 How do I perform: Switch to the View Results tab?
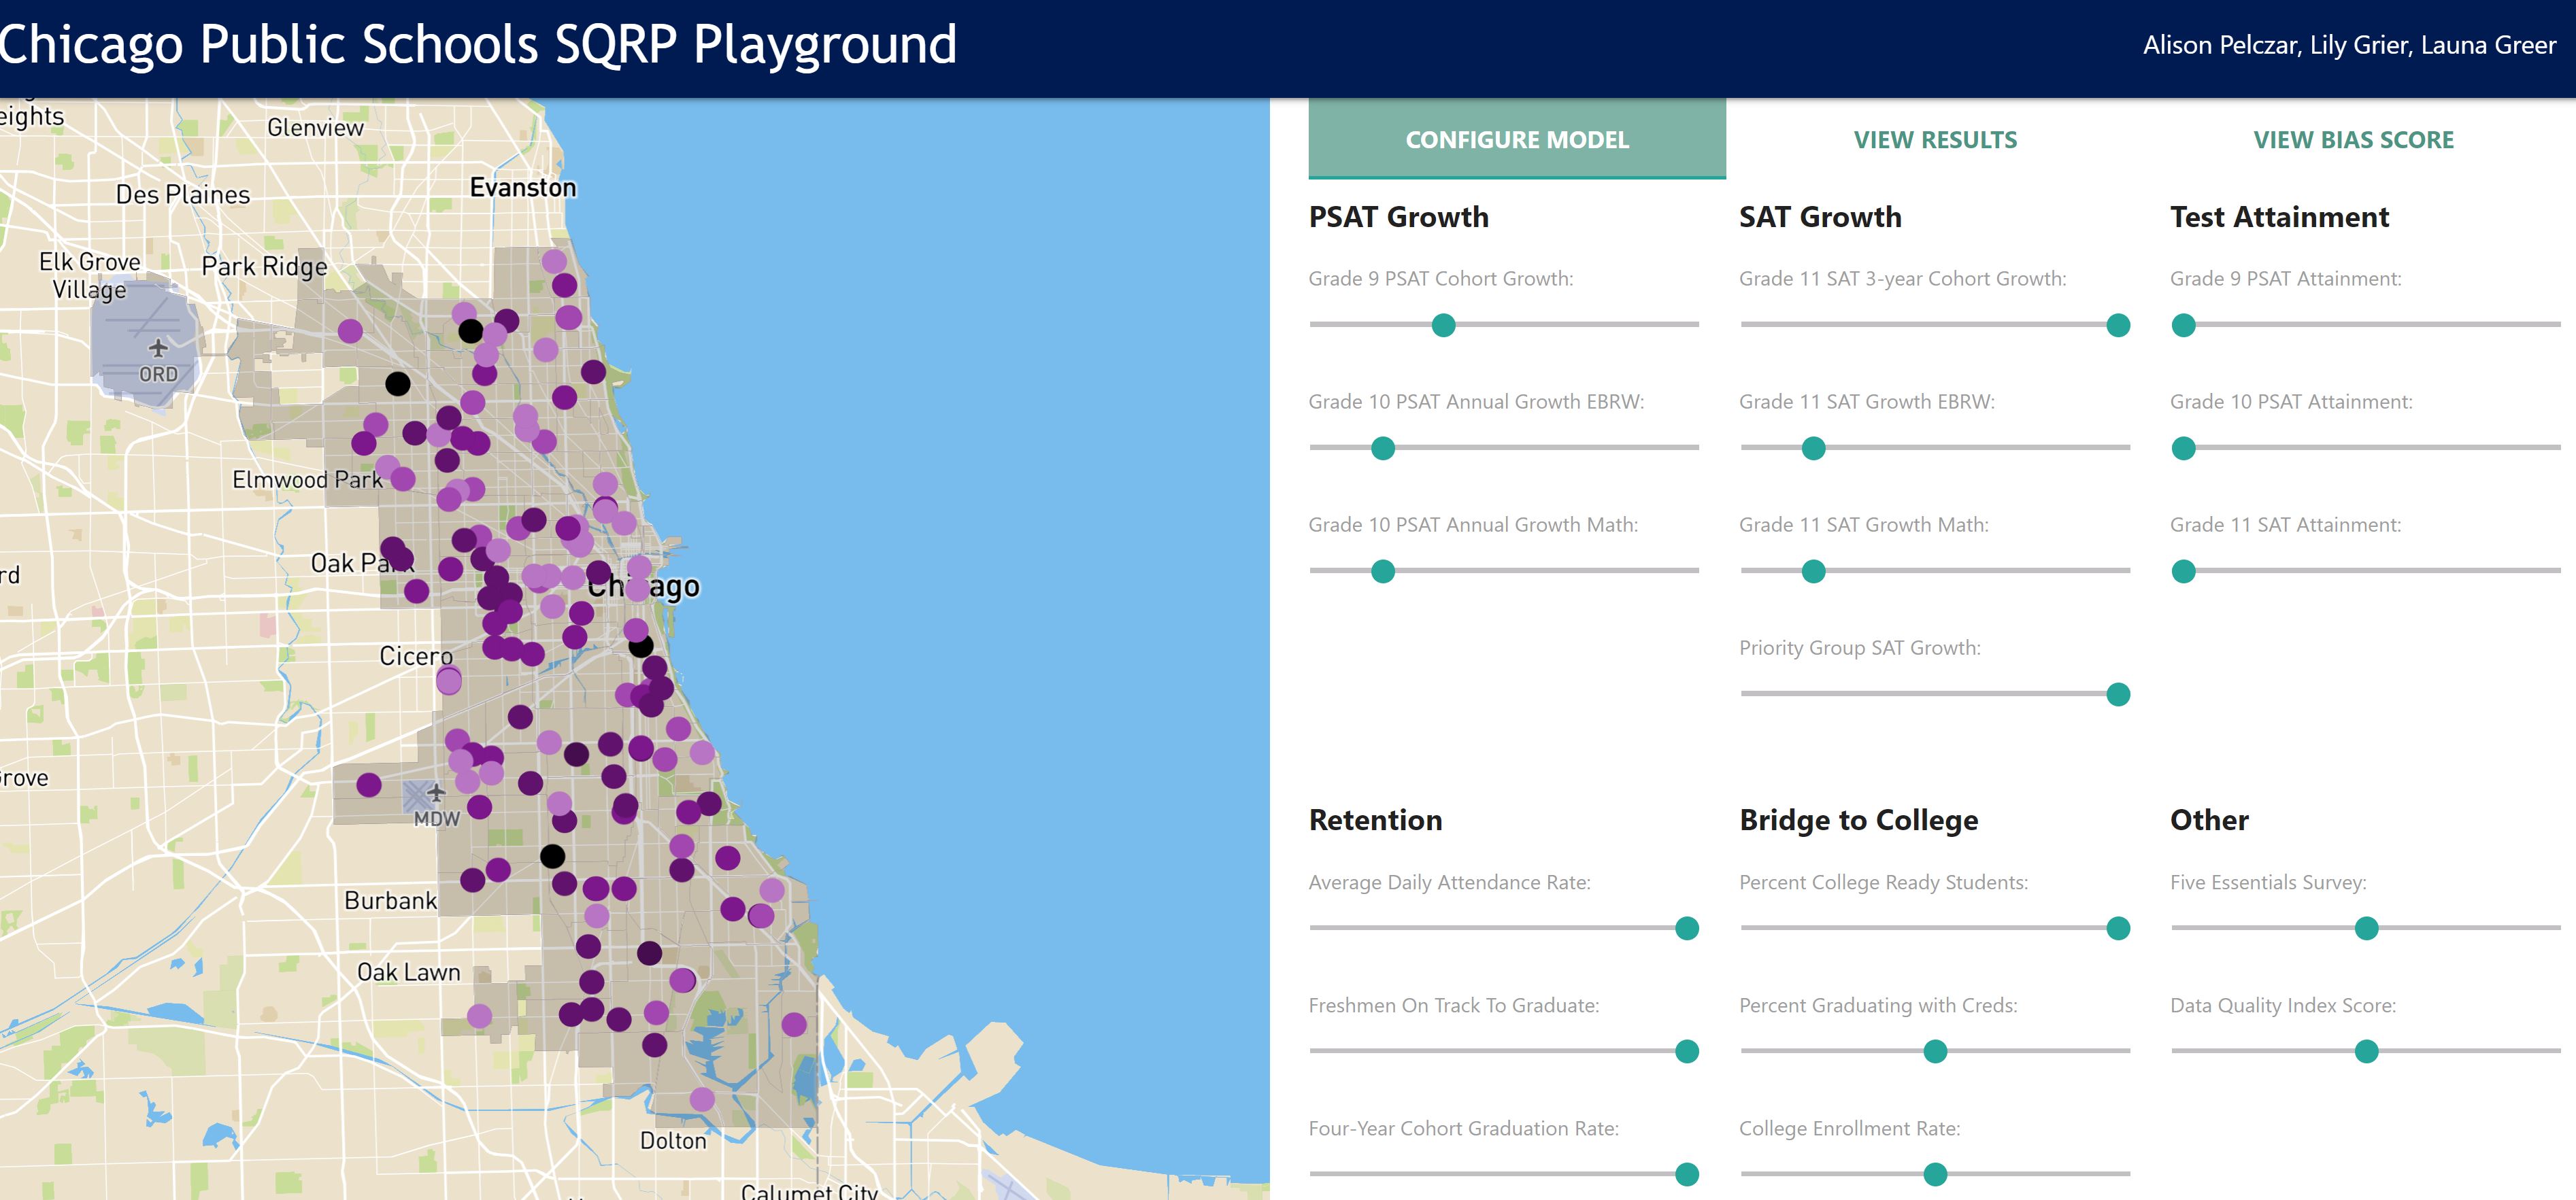[x=1935, y=140]
